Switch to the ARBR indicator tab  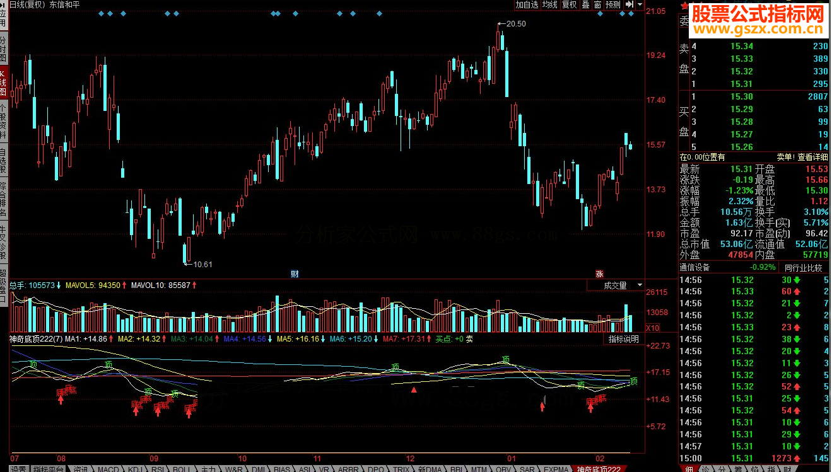pos(349,468)
